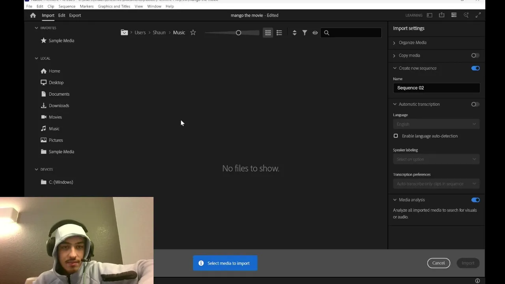Click the search magnifier icon
505x284 pixels.
point(326,33)
